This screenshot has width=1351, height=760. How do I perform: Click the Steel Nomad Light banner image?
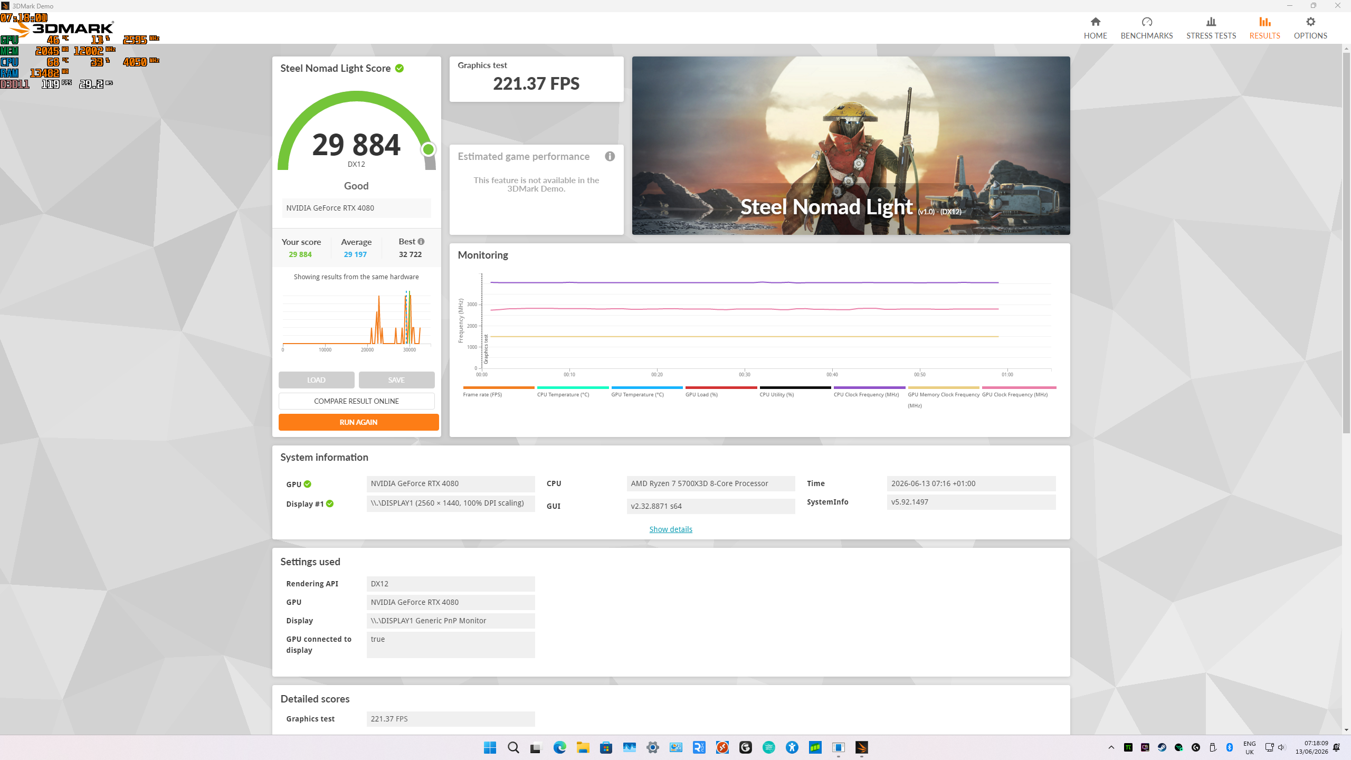tap(851, 146)
